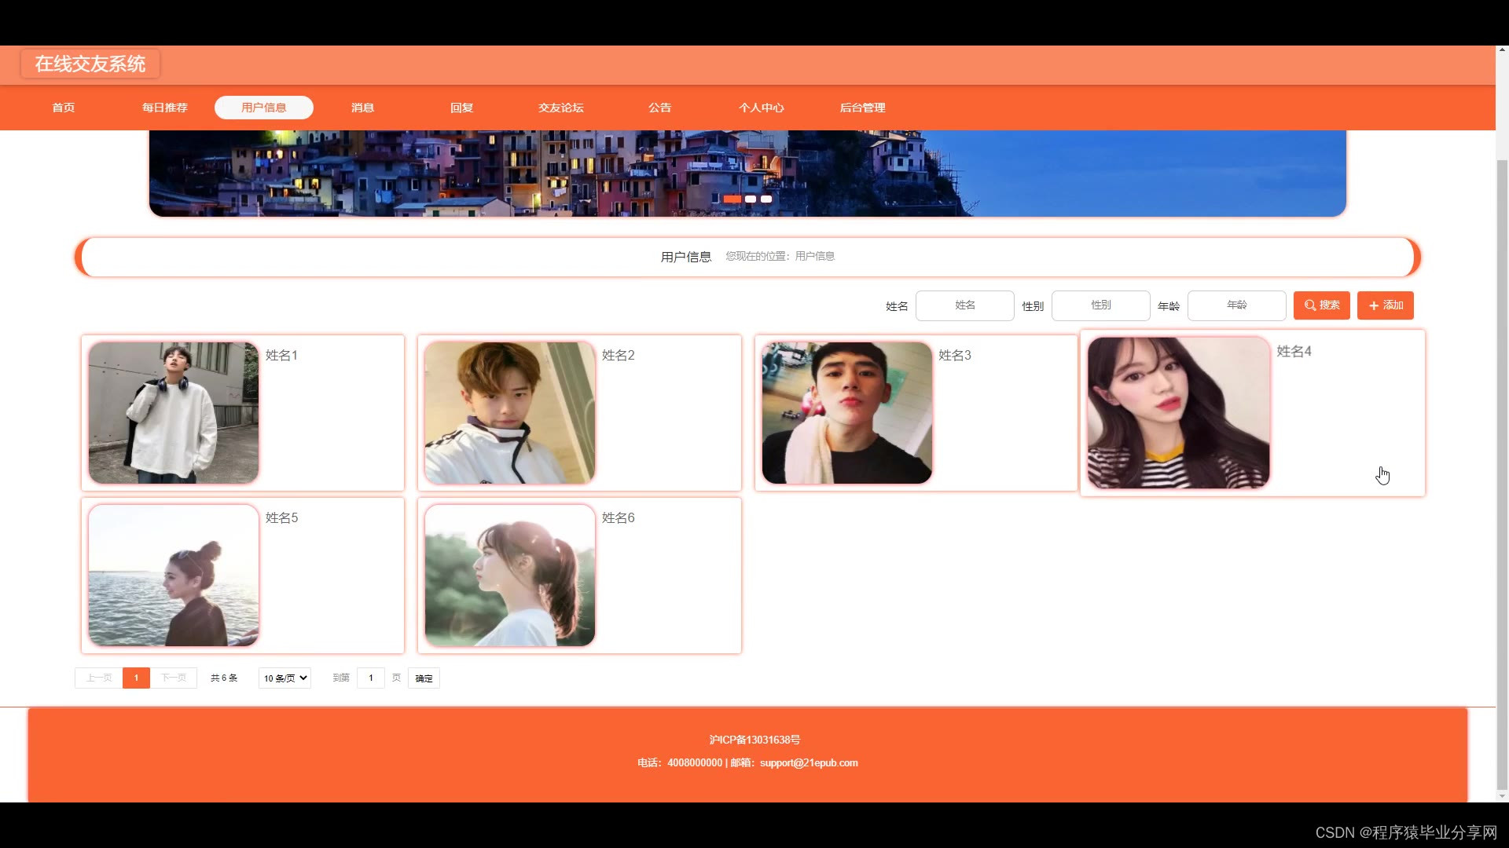Select page number 1 button
The image size is (1509, 848).
(136, 678)
